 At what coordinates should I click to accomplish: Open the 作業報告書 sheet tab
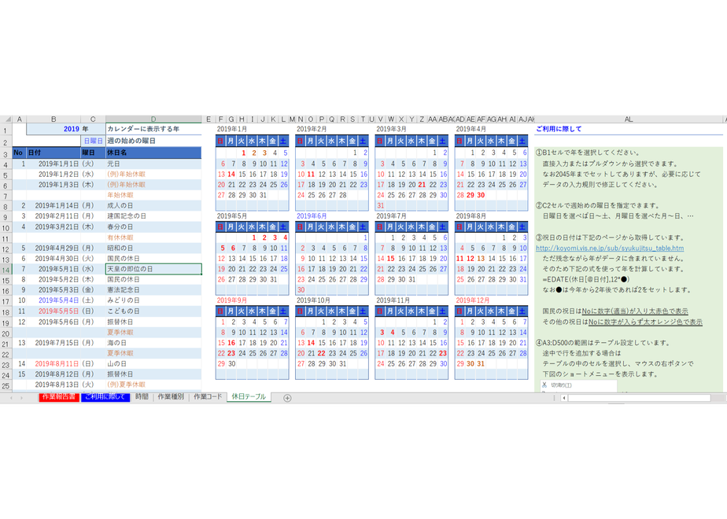click(59, 397)
